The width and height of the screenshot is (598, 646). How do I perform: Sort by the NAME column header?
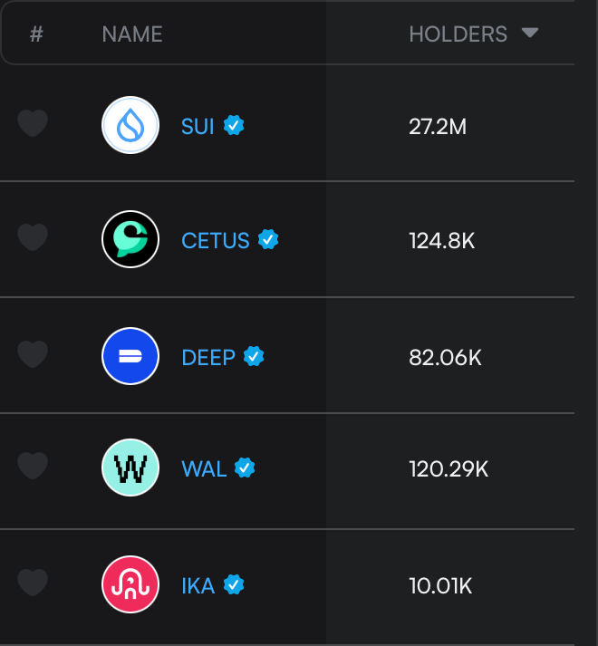point(132,34)
